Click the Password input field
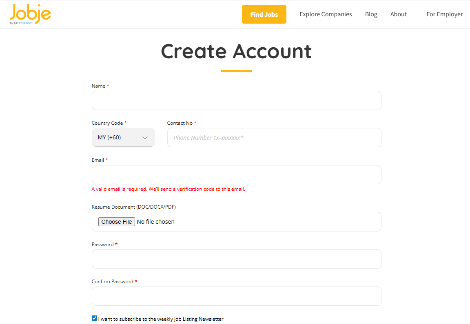The image size is (470, 324). coord(236,259)
